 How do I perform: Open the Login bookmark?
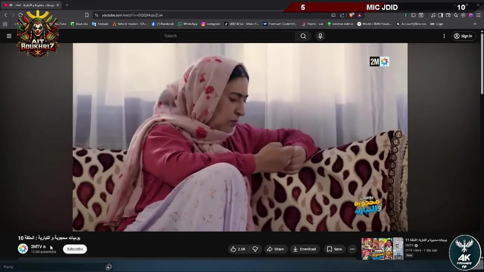pyautogui.click(x=437, y=24)
